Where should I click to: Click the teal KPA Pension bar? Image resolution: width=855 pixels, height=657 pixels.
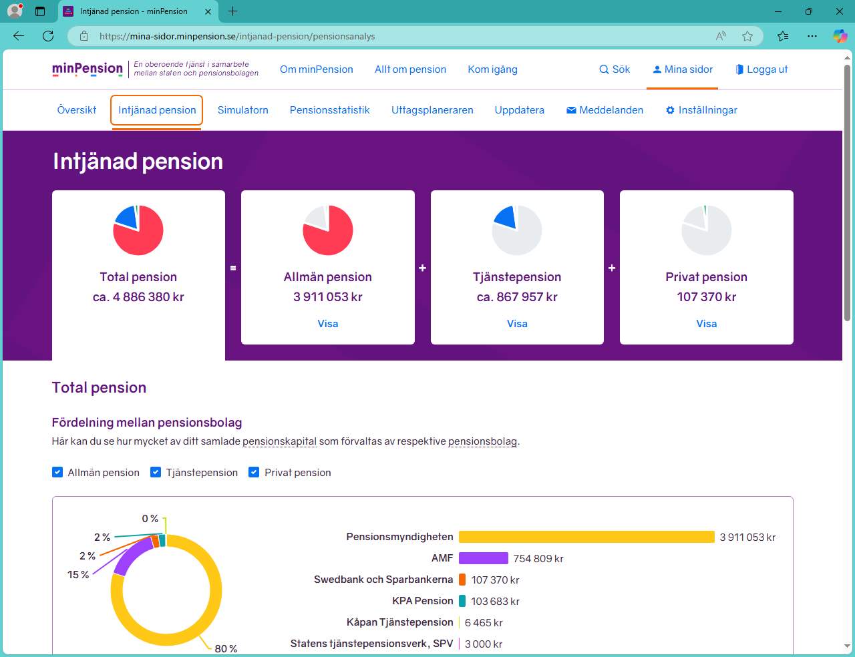[x=462, y=601]
